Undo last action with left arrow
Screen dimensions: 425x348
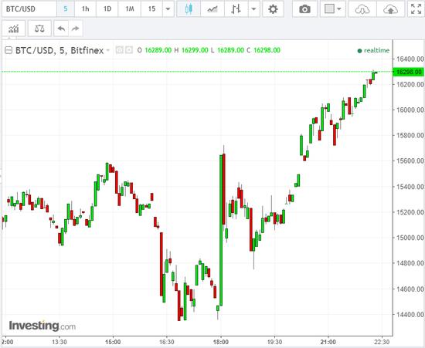pyautogui.click(x=61, y=29)
